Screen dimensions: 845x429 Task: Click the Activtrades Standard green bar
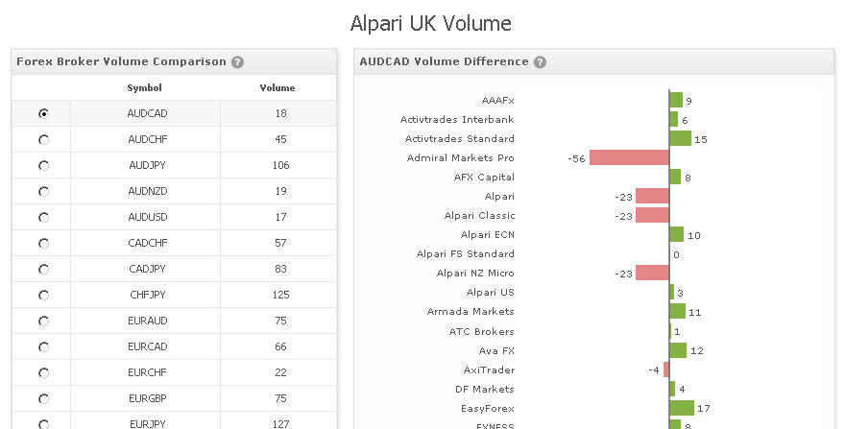681,138
